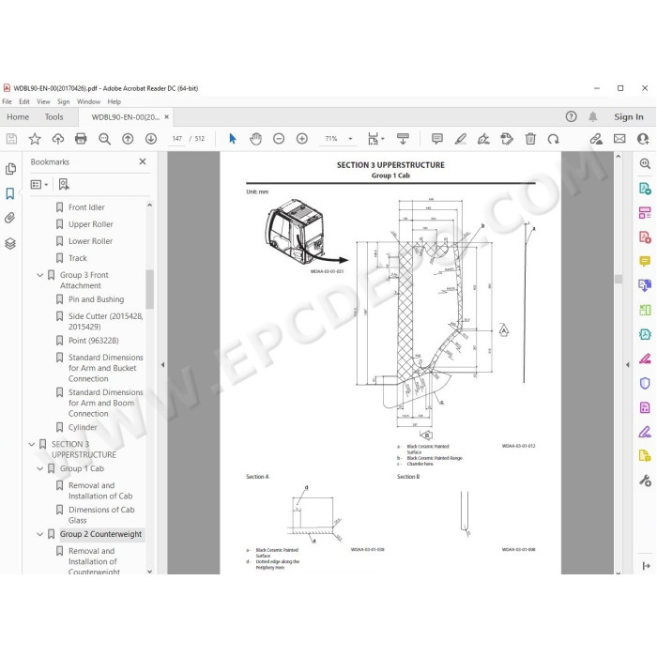This screenshot has width=657, height=657.
Task: Select the highlight text tool
Action: pyautogui.click(x=461, y=139)
